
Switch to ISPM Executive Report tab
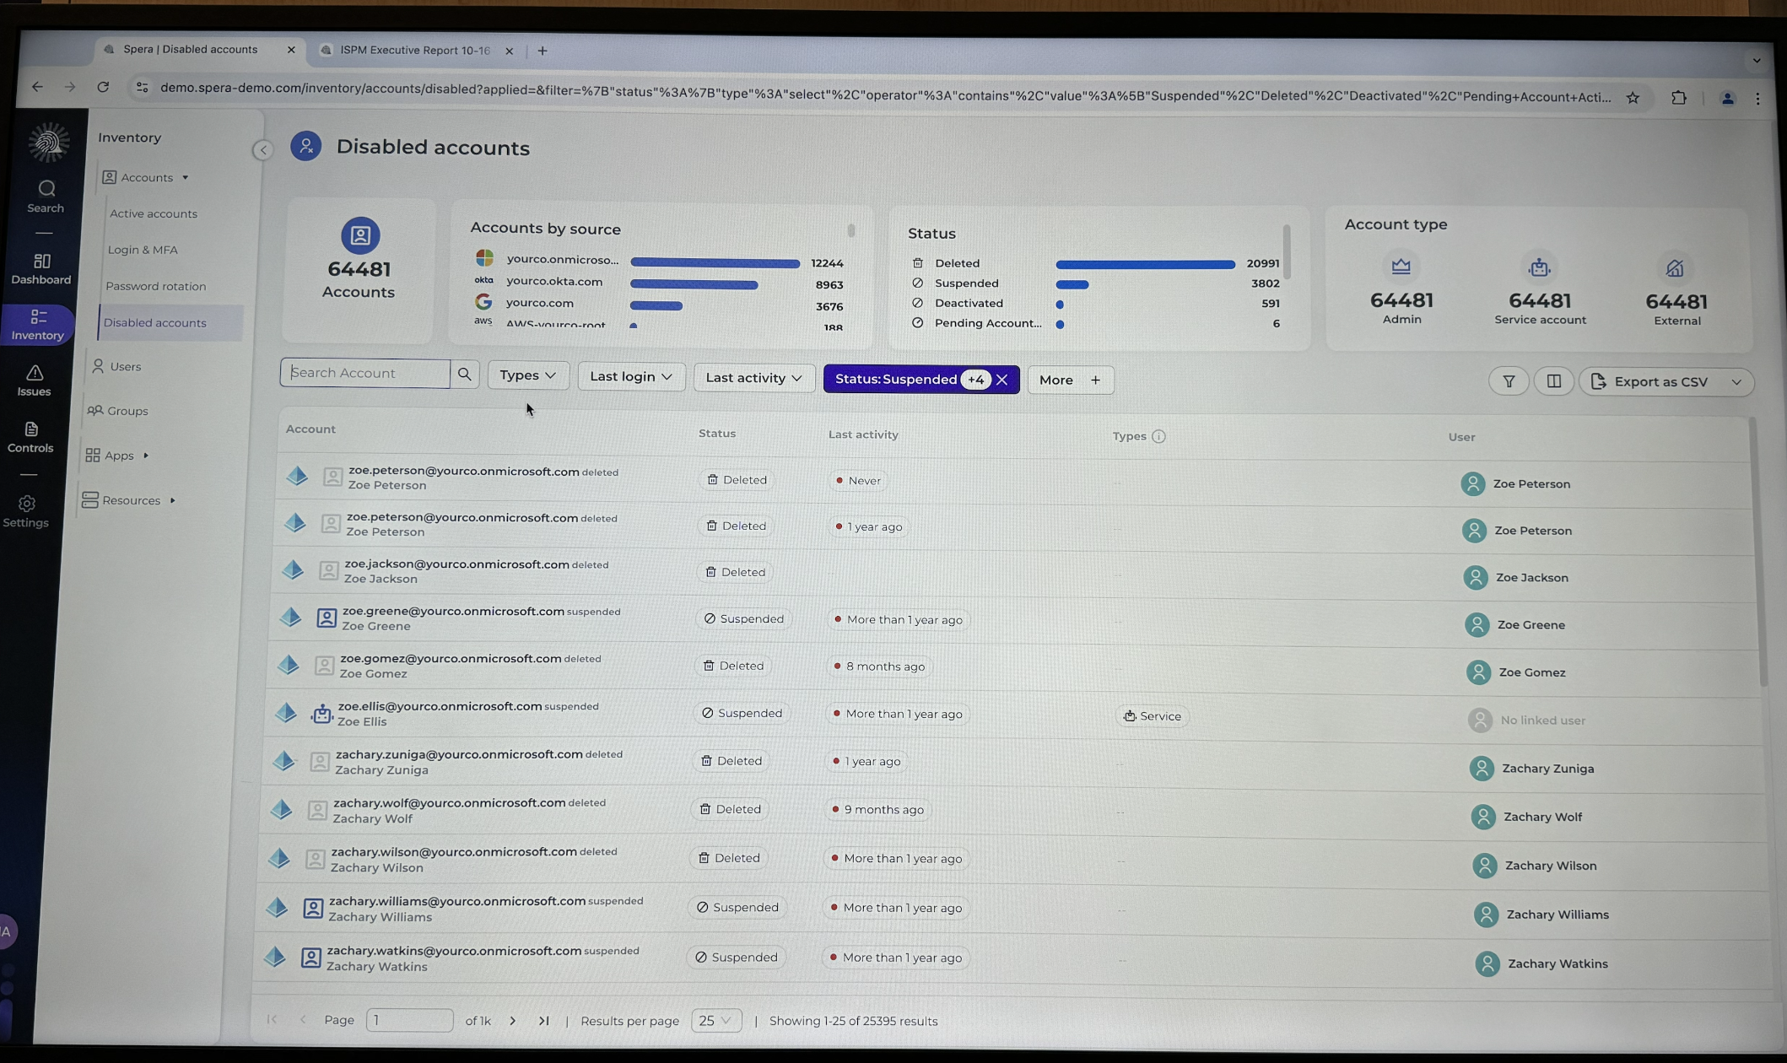[x=414, y=51]
